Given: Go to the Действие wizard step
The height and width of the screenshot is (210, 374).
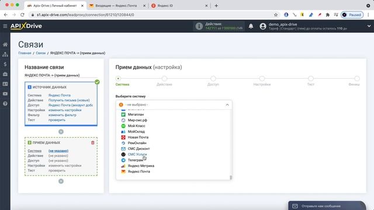Looking at the screenshot, I should [x=164, y=78].
